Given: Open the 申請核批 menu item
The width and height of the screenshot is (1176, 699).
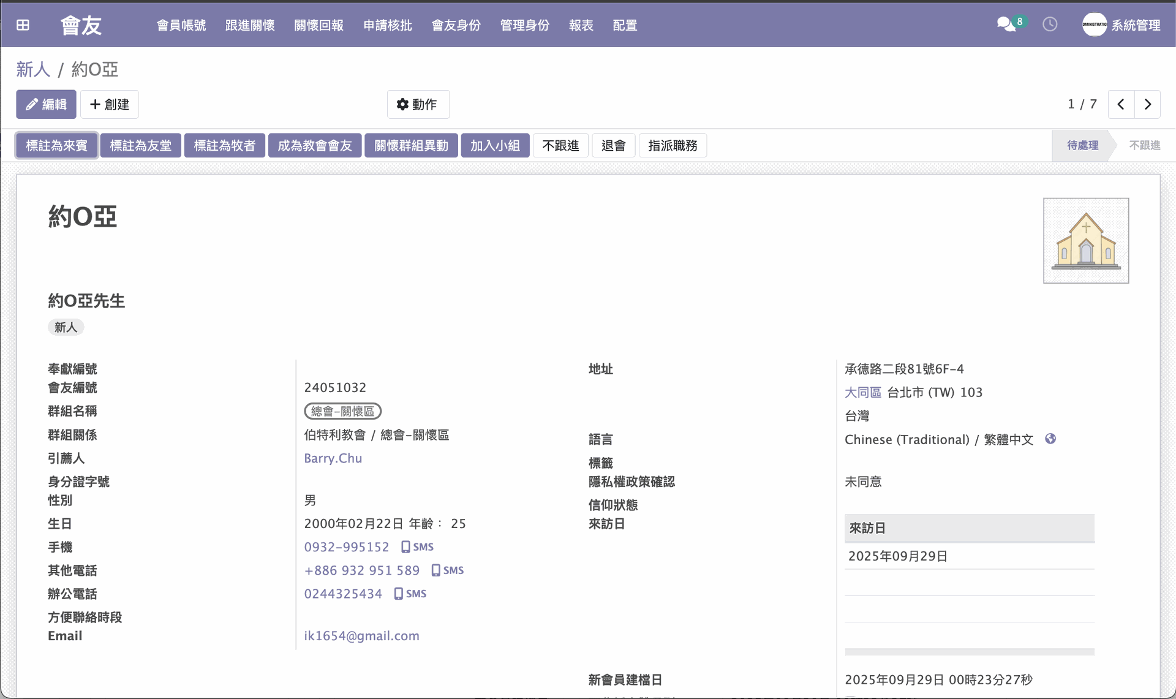Looking at the screenshot, I should pos(387,25).
